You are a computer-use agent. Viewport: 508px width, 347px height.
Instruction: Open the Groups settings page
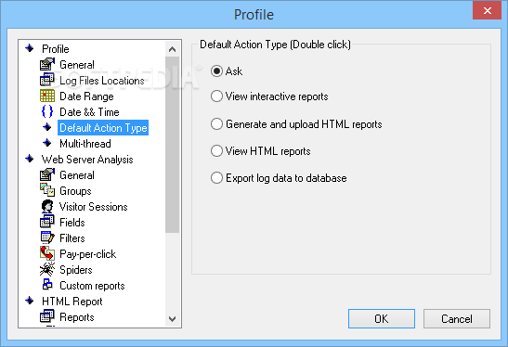[75, 191]
